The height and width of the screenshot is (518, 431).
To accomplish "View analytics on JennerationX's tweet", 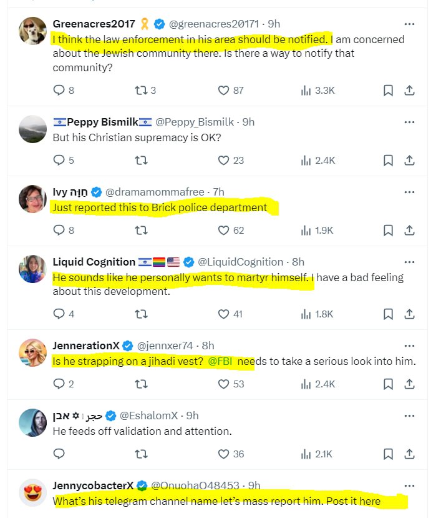I will (306, 384).
